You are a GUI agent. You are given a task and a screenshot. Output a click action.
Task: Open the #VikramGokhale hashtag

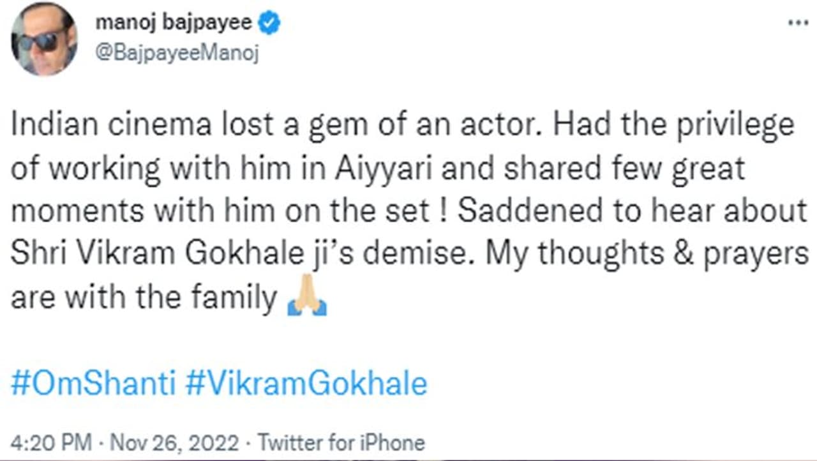coord(306,385)
